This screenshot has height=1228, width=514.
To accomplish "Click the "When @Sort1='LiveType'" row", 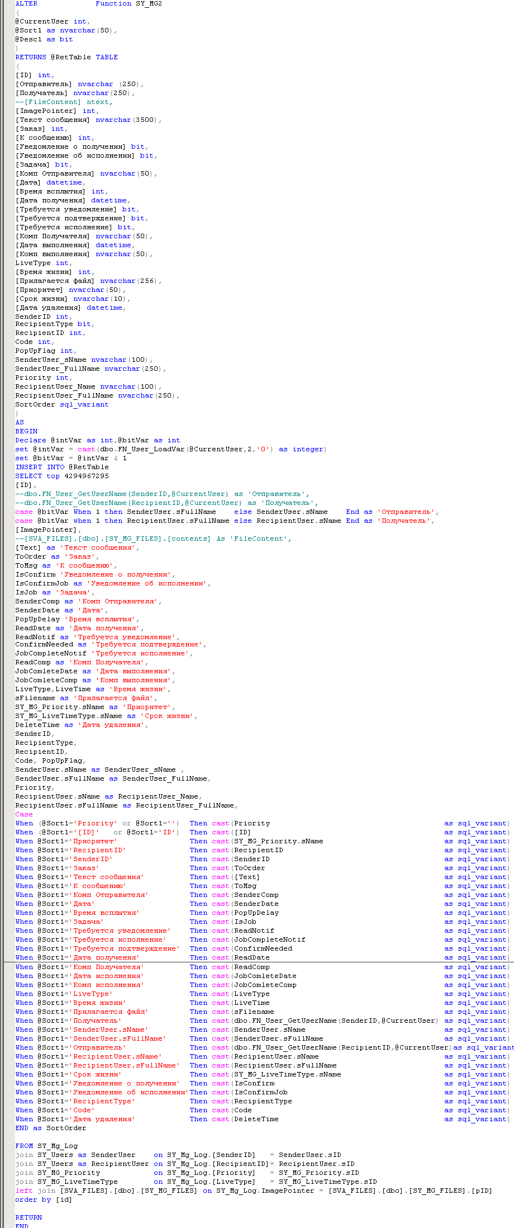I will click(x=263, y=994).
